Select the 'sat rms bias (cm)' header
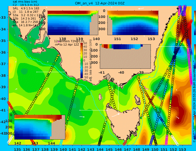Viewport: 196px width, 151px height. [25, 2]
